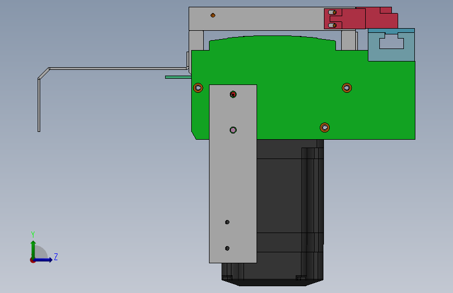Pick the pink-centered hole on the gray vertical plate
453x293 pixels.
coord(233,130)
